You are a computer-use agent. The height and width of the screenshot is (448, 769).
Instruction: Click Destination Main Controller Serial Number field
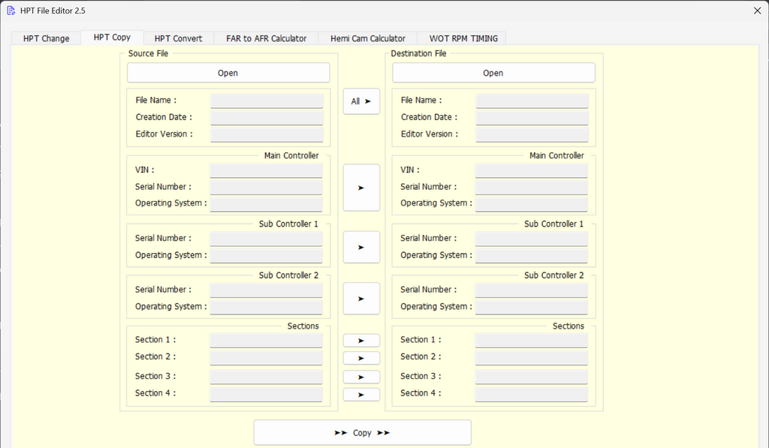click(532, 187)
